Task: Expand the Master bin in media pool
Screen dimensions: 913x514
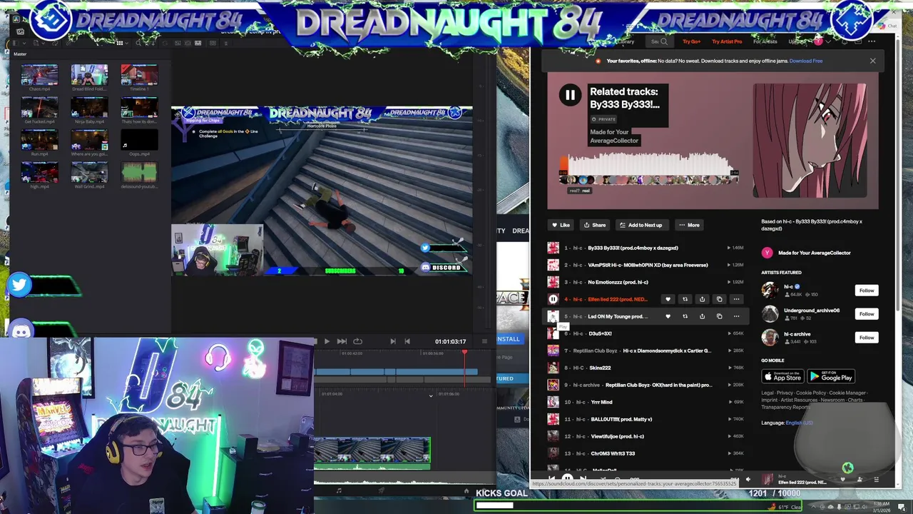Action: tap(20, 54)
